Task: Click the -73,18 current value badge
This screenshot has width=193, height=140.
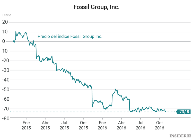Action: coord(184,112)
